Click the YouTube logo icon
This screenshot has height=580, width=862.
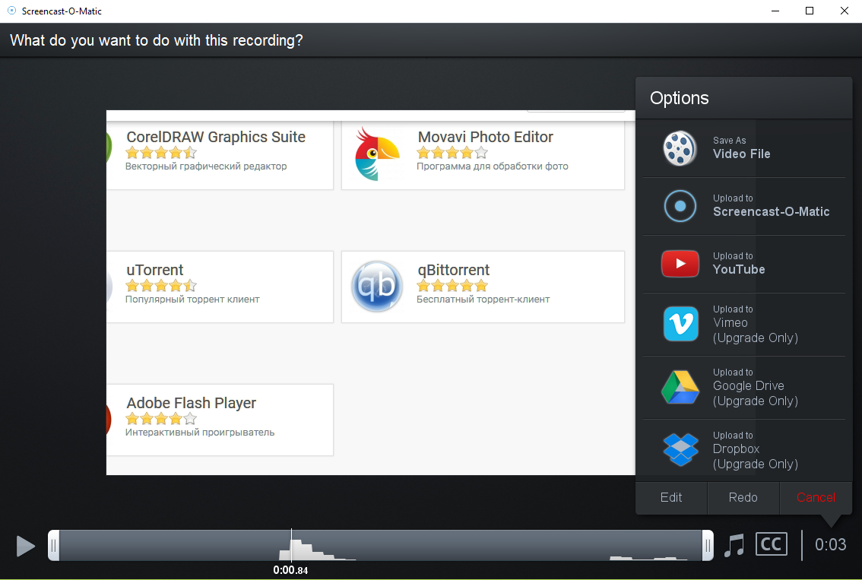(x=680, y=264)
